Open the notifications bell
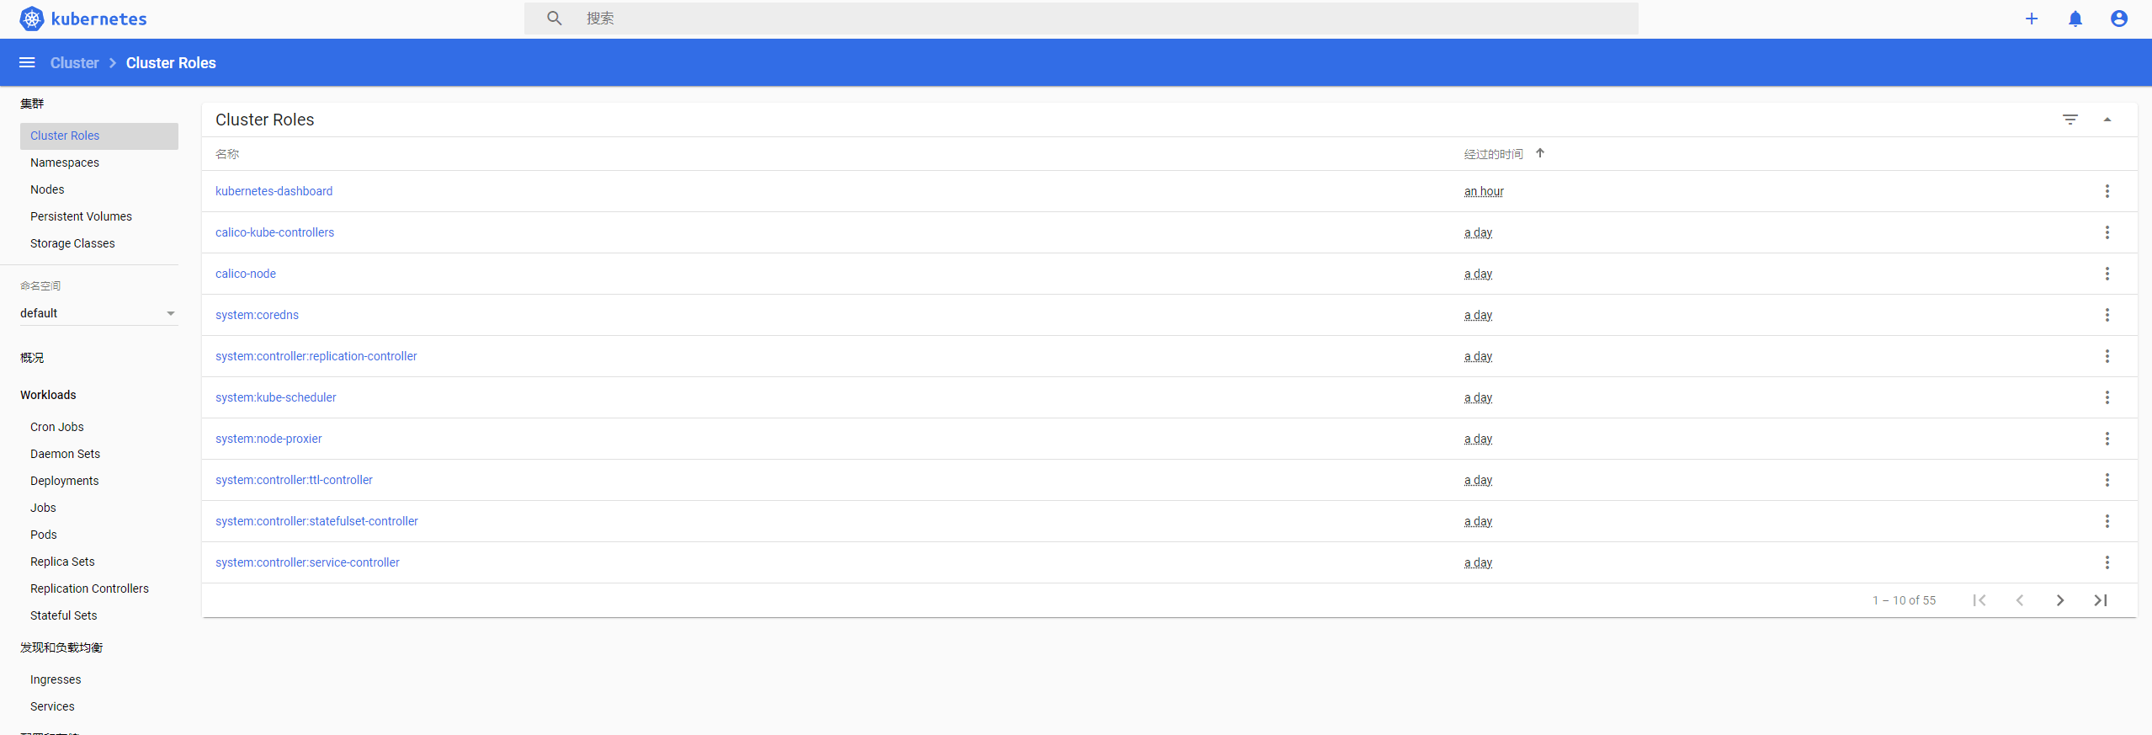 tap(2075, 19)
